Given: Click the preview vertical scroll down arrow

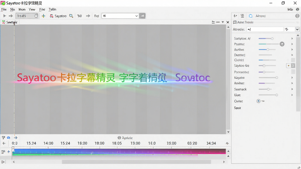Looking at the screenshot, I should click(228, 132).
